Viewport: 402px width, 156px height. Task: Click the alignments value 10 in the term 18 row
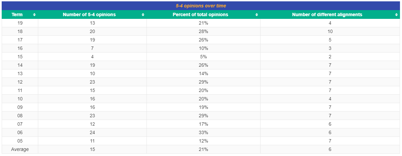pos(330,31)
